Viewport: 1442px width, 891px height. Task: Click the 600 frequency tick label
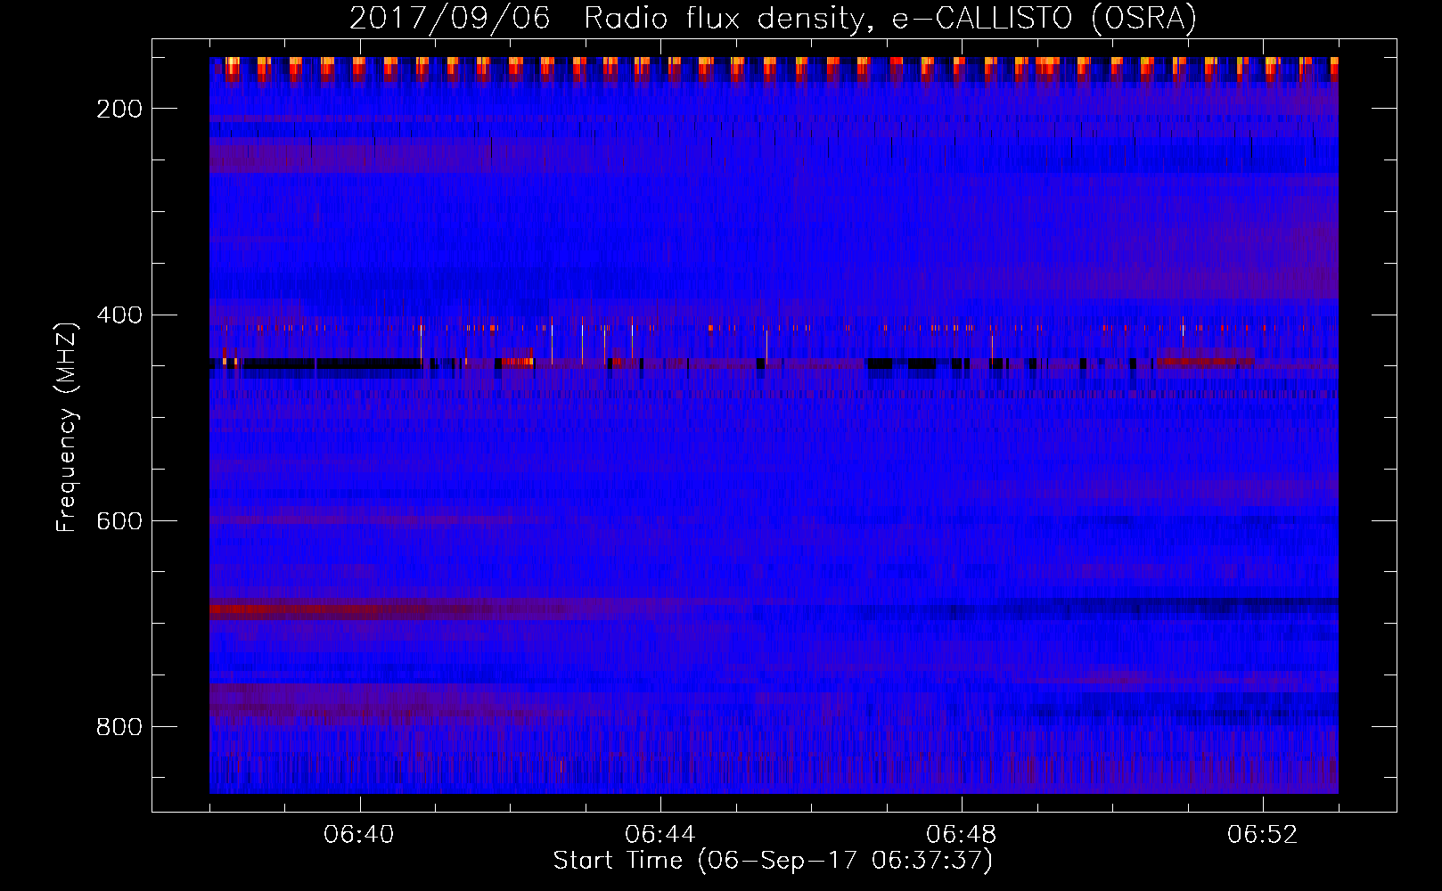coord(119,520)
